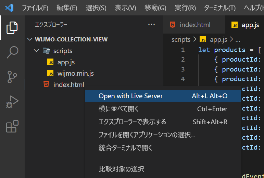Click 'productId:' on editor line 4
Viewport: 264px width, 178px height.
[241, 79]
